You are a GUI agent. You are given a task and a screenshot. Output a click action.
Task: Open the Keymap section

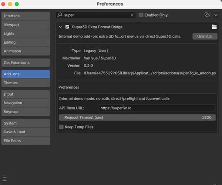(26, 112)
